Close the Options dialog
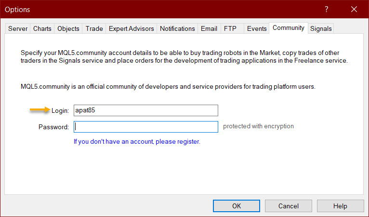 point(354,10)
